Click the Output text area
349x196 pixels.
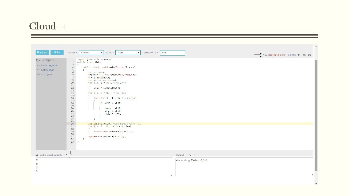[x=244, y=167]
